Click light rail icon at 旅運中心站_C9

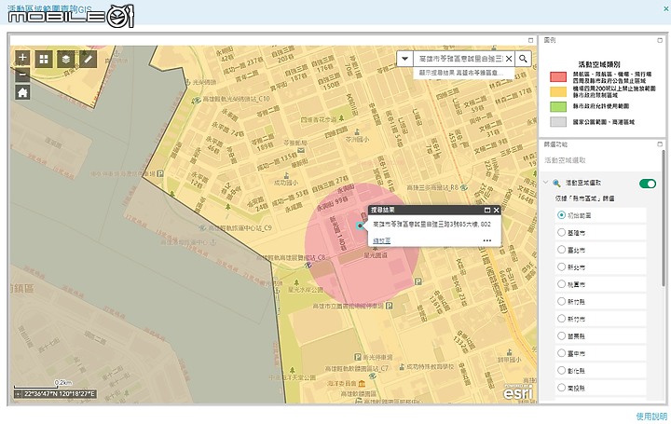click(x=202, y=228)
